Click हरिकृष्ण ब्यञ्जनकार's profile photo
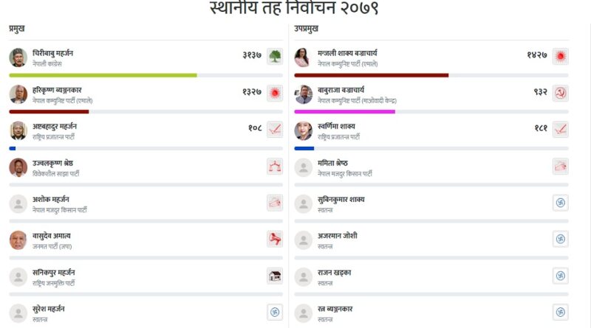 coord(18,94)
